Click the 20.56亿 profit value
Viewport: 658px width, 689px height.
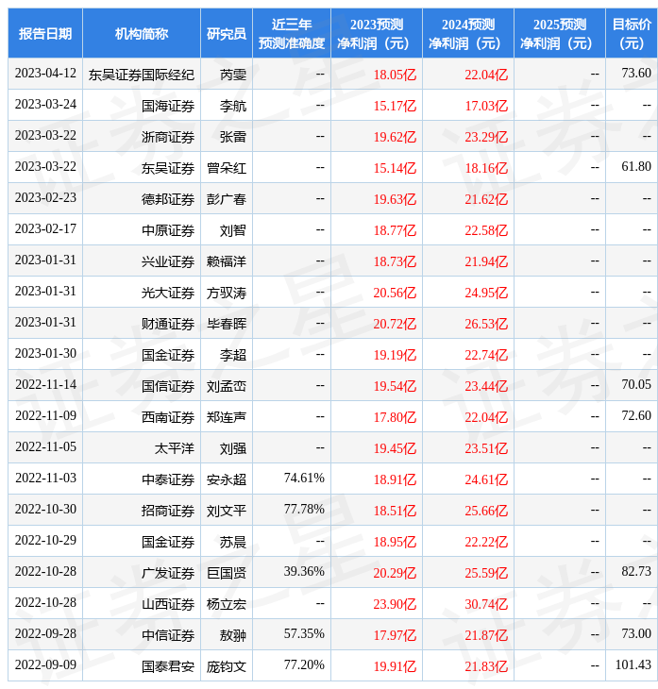[x=395, y=293]
